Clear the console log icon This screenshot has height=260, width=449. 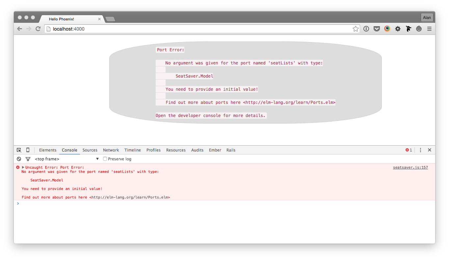pyautogui.click(x=19, y=159)
